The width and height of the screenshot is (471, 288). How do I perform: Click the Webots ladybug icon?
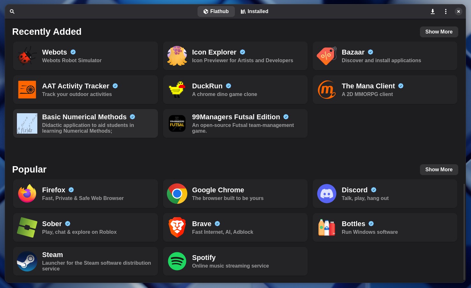[x=27, y=56]
